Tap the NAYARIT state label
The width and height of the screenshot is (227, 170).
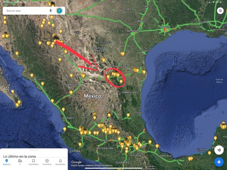click(69, 118)
